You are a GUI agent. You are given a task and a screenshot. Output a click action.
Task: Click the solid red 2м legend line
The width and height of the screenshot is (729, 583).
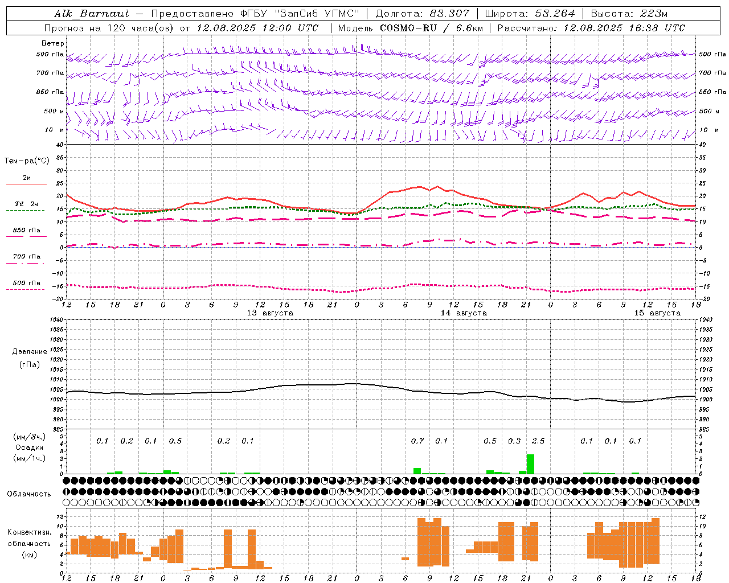coord(26,184)
